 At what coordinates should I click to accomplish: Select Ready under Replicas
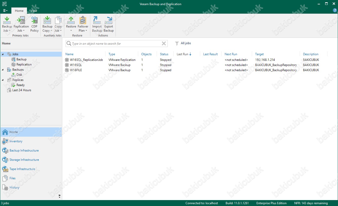(x=21, y=85)
